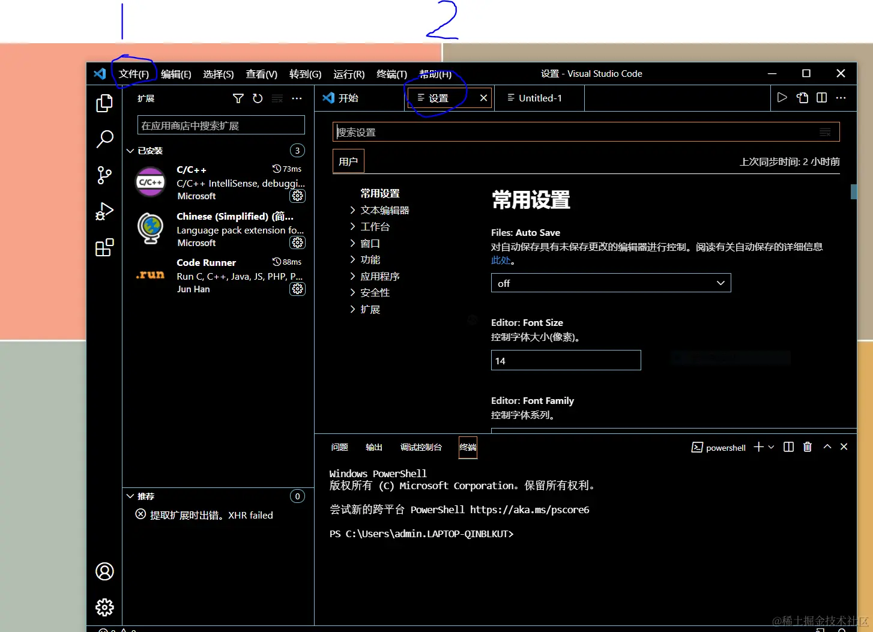Open the 选择(S) menu
The image size is (873, 632).
[x=219, y=74]
